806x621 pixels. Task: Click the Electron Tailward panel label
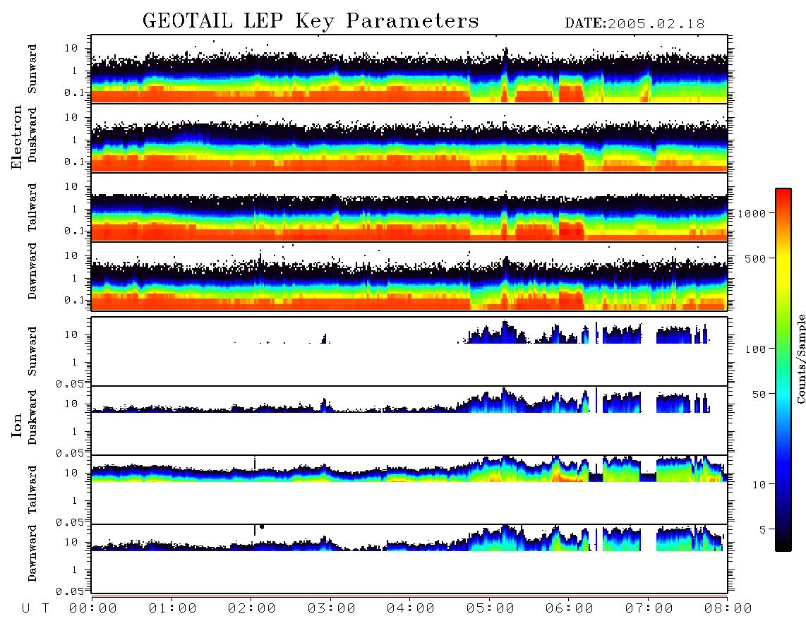point(32,207)
